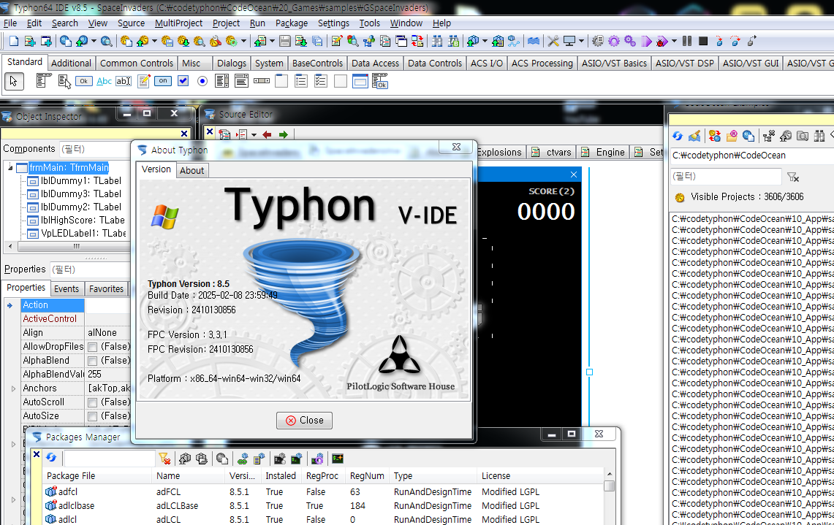Click red back arrow in Source Editor
Screen dimensions: 834x525
point(267,135)
